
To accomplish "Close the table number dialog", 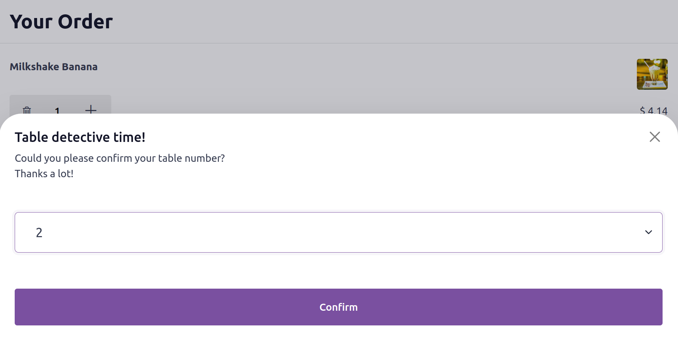I will tap(654, 137).
